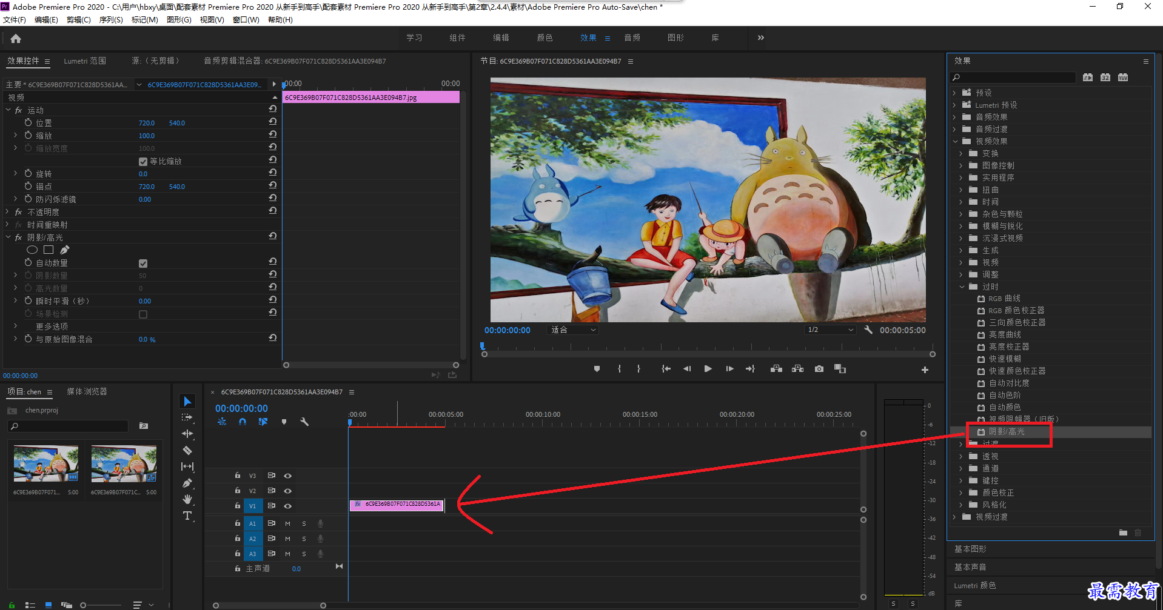
Task: Click the Home icon
Action: (x=16, y=38)
